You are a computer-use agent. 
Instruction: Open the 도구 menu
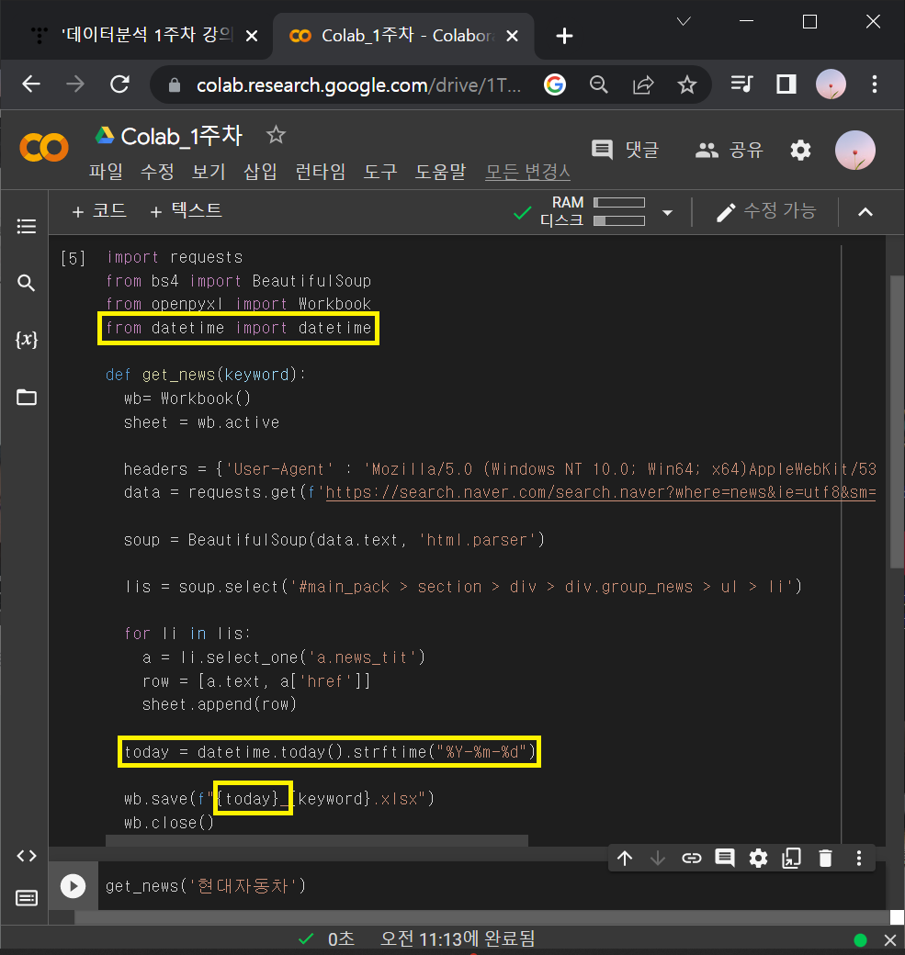click(380, 171)
